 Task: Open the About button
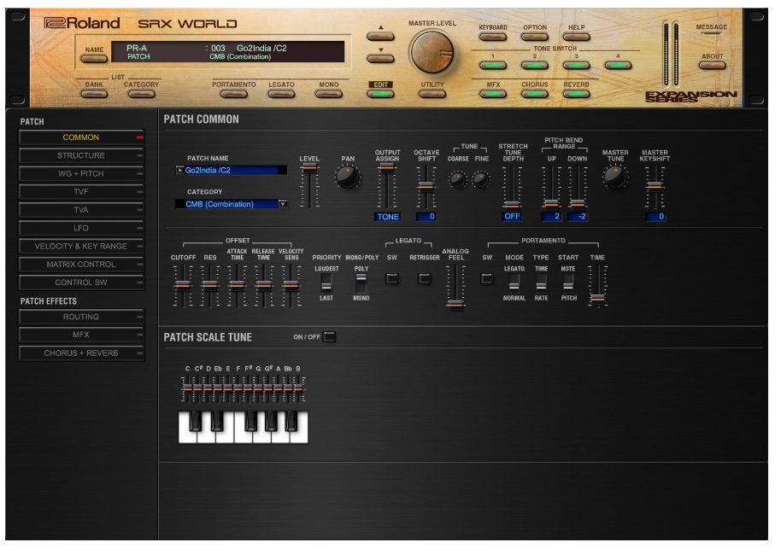point(713,65)
